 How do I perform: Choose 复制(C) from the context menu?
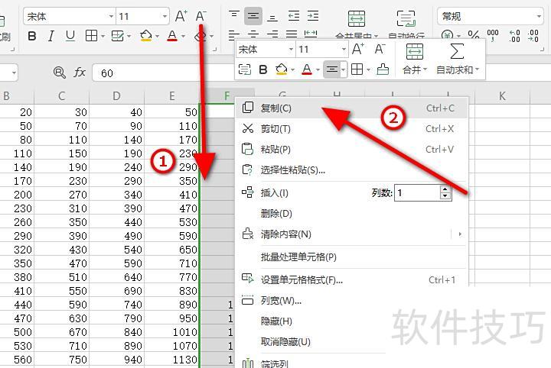(x=351, y=108)
